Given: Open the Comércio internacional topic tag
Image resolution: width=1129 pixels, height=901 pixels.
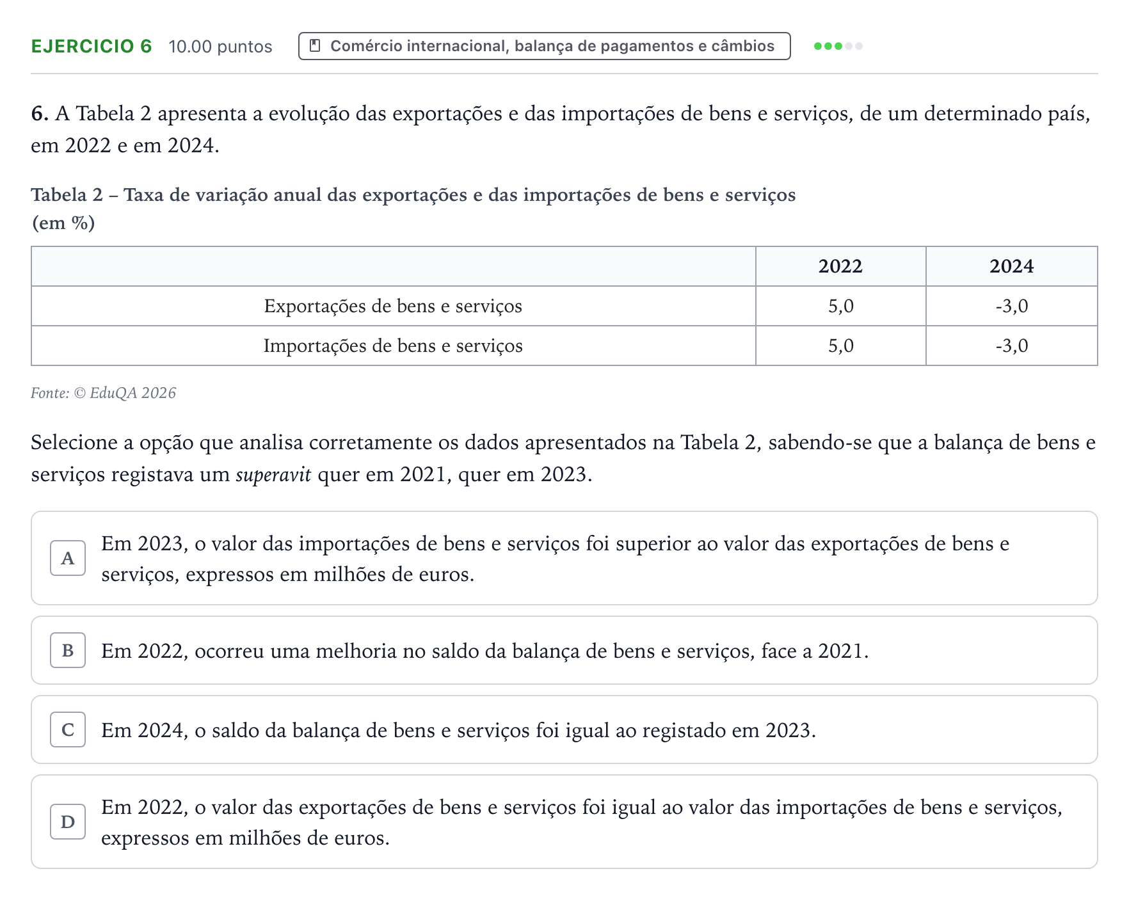Looking at the screenshot, I should tap(544, 46).
